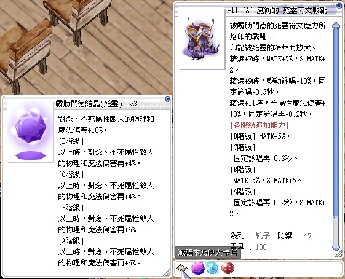Viewport: 345px width, 279px height.
Task: Click the '重量 : 100' value
Action: coord(248,247)
